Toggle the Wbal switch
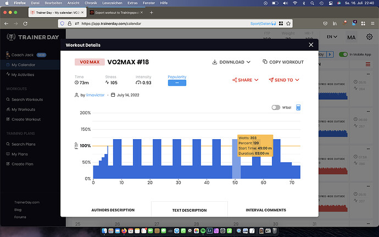The image size is (379, 237). 276,107
